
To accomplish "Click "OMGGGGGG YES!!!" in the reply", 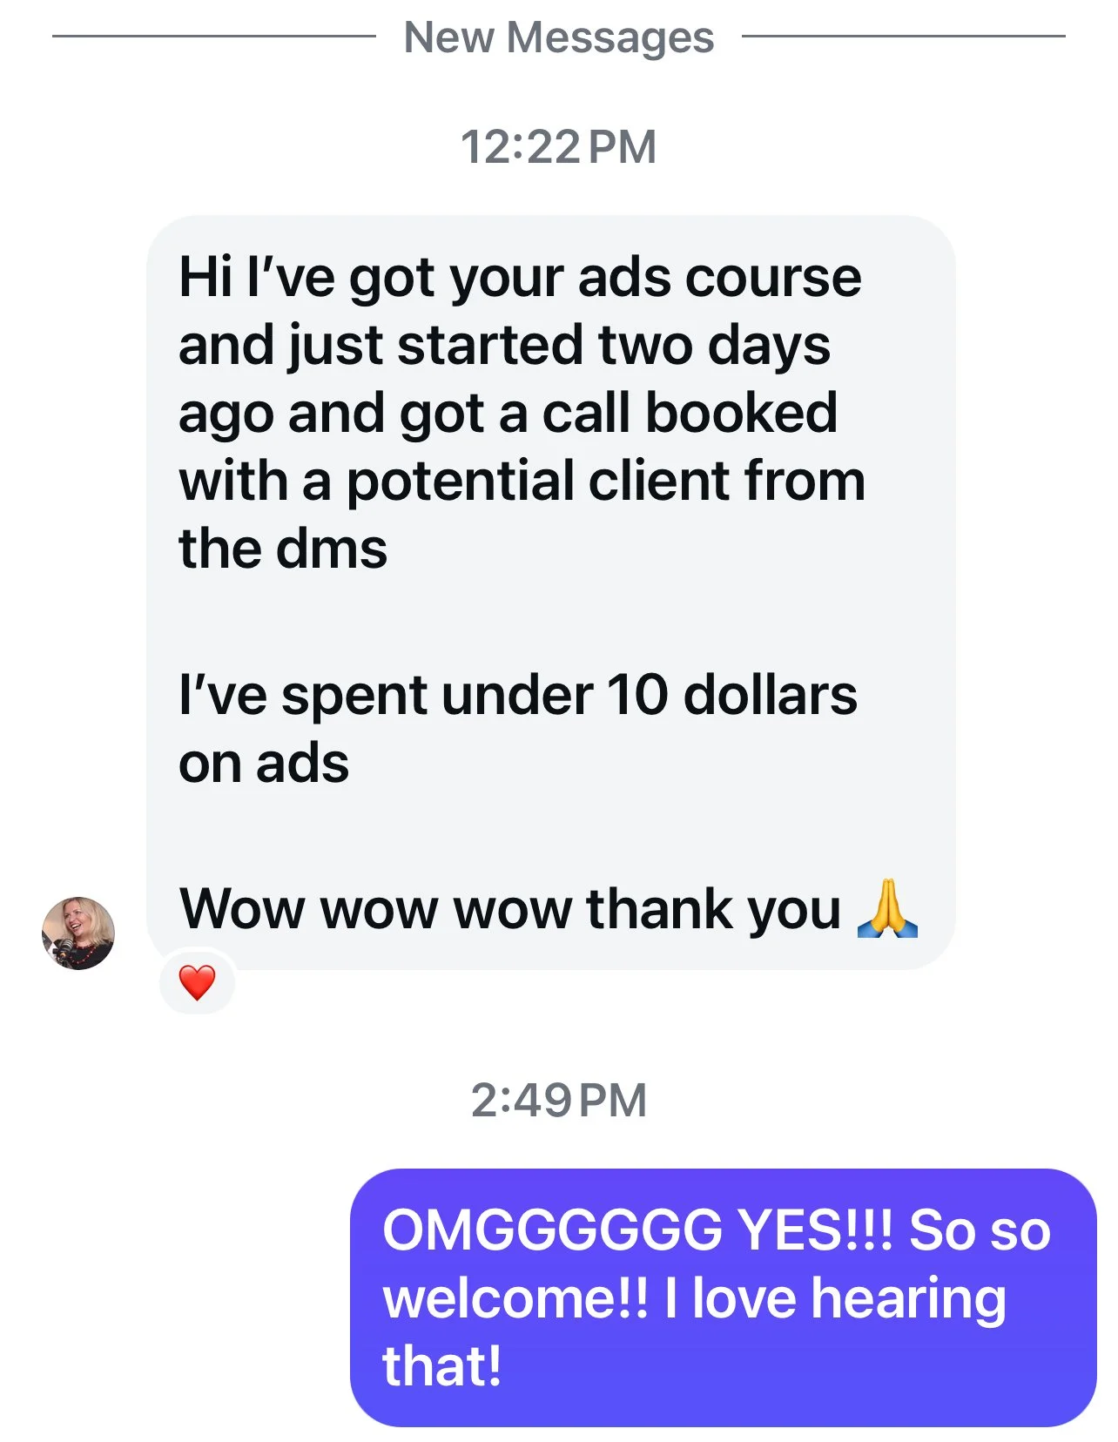I will tap(637, 1230).
